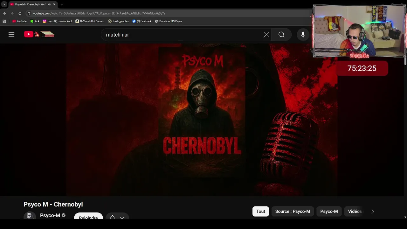This screenshot has width=407, height=229.
Task: Open the Da'Bomb Hot Sauce bookmark
Action: [90, 21]
